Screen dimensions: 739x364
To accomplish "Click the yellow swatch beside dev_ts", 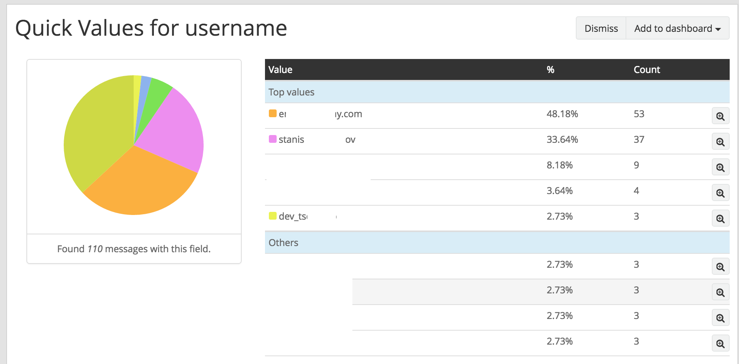I will (273, 216).
